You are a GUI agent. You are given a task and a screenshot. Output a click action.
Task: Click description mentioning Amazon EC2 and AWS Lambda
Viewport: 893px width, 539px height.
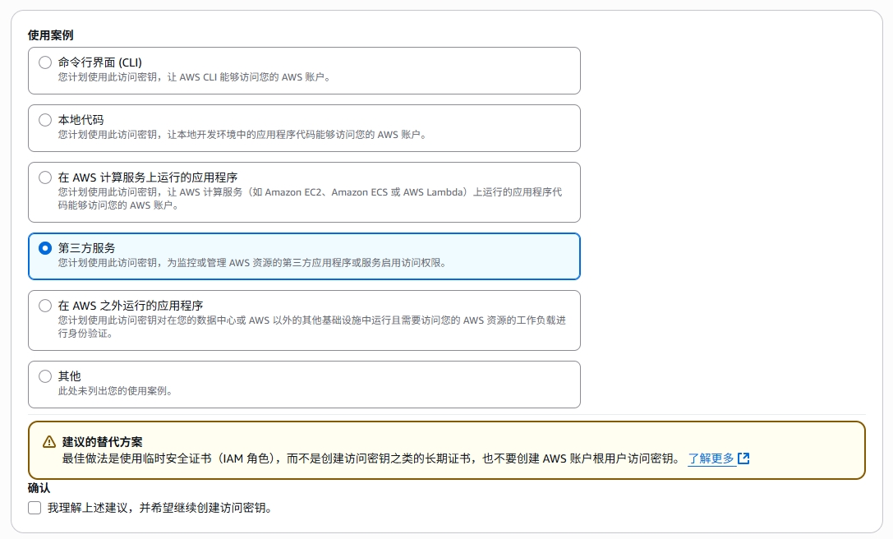point(311,199)
